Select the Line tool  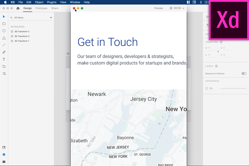(4, 45)
